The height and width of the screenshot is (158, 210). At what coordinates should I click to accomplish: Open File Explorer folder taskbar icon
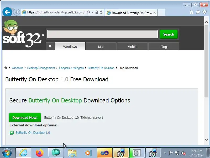(72, 153)
